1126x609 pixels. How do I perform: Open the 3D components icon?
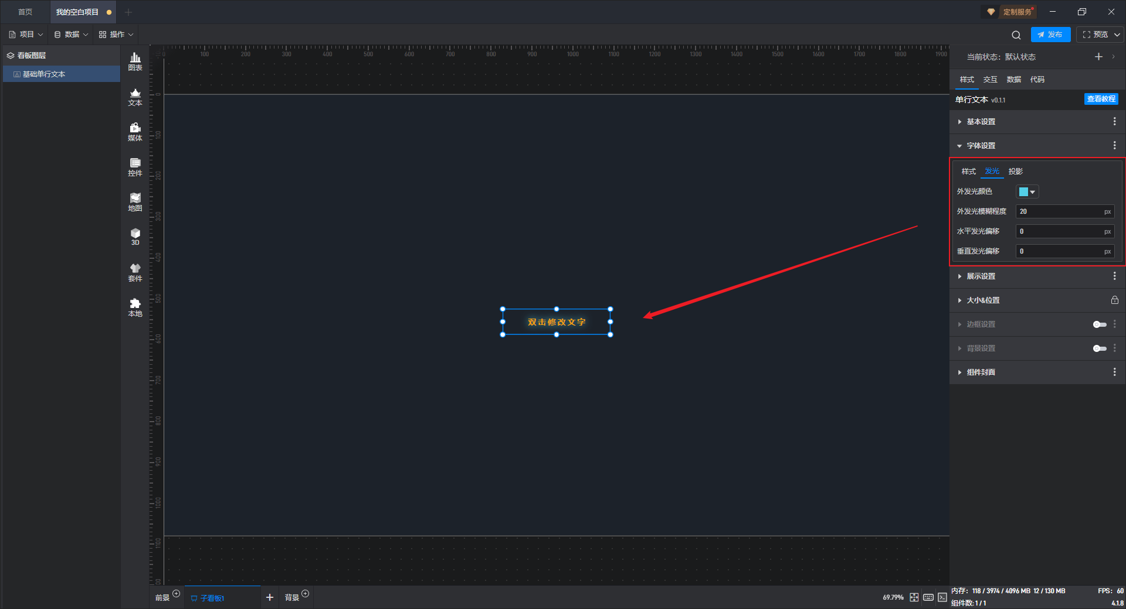coord(135,237)
